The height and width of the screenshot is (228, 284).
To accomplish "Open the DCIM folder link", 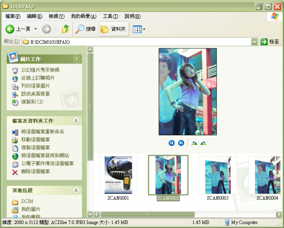I will tap(27, 201).
